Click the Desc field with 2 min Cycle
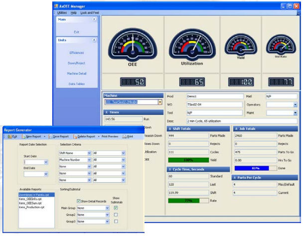Screen dimensions: 303x236 [x=242, y=121]
